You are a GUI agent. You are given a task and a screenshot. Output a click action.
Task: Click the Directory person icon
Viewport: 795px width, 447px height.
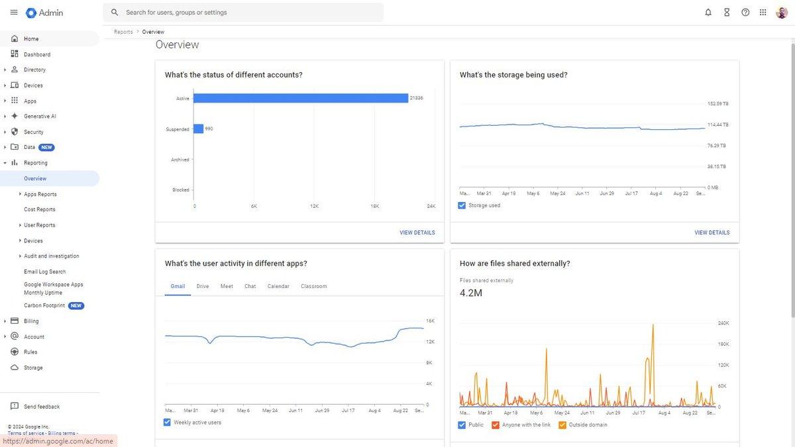(15, 70)
